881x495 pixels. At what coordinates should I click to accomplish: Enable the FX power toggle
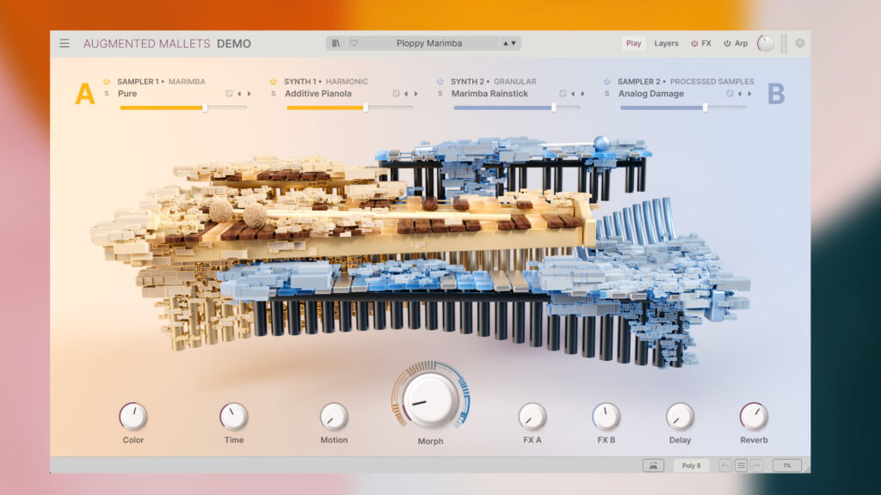click(694, 43)
